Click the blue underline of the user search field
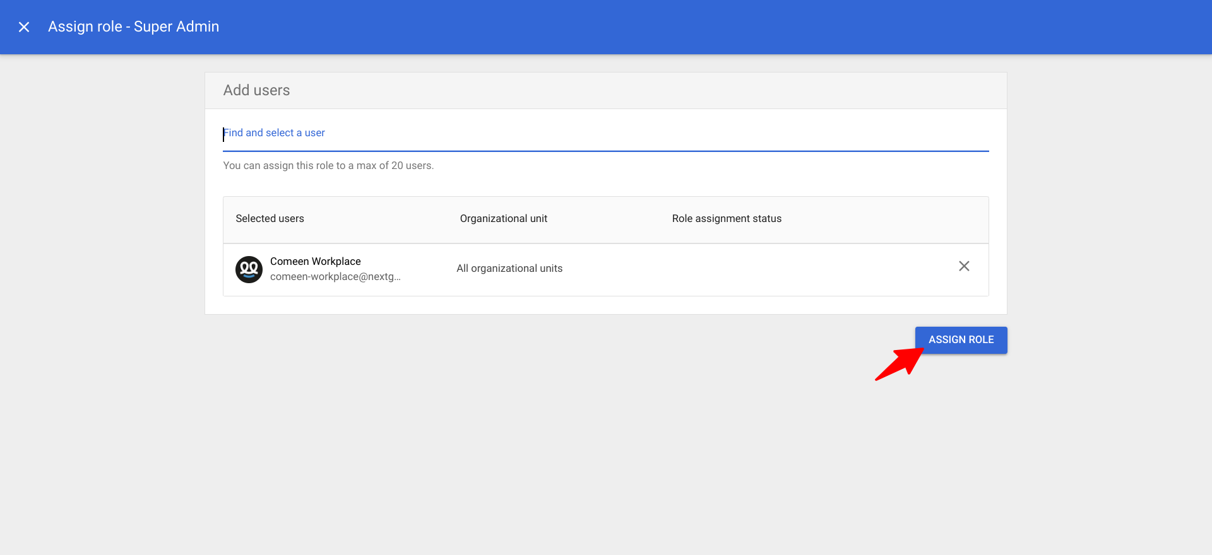The height and width of the screenshot is (555, 1212). [605, 151]
